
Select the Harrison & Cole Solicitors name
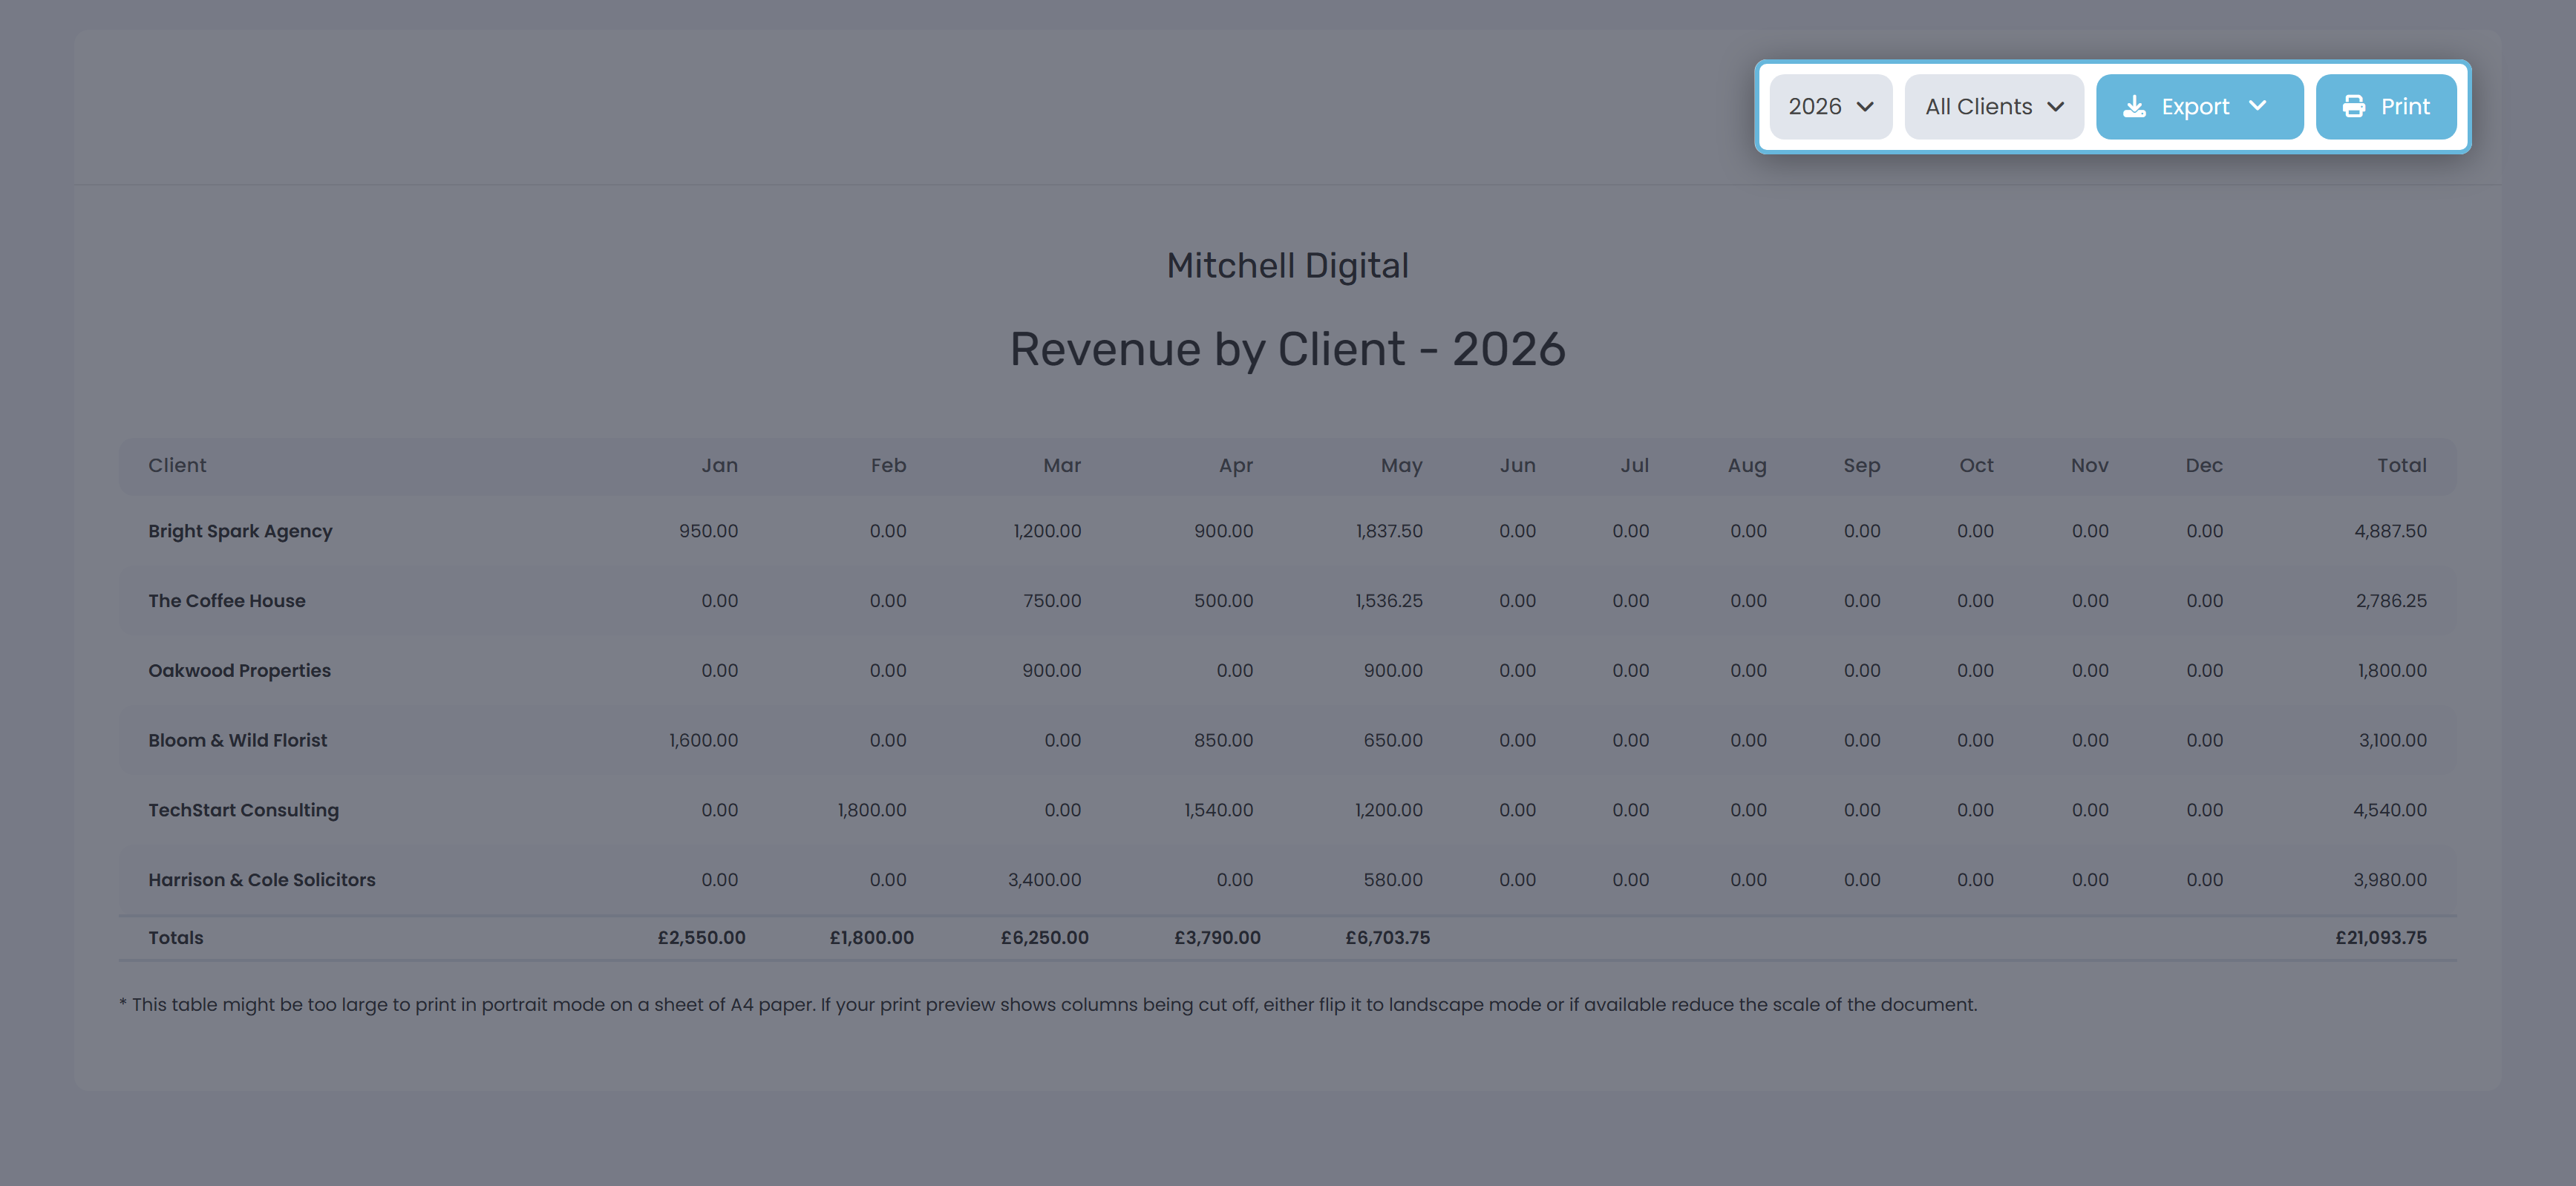coord(262,880)
